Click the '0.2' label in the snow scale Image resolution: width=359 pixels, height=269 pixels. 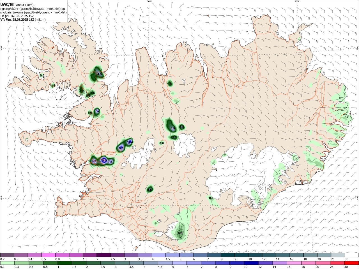[2, 259]
